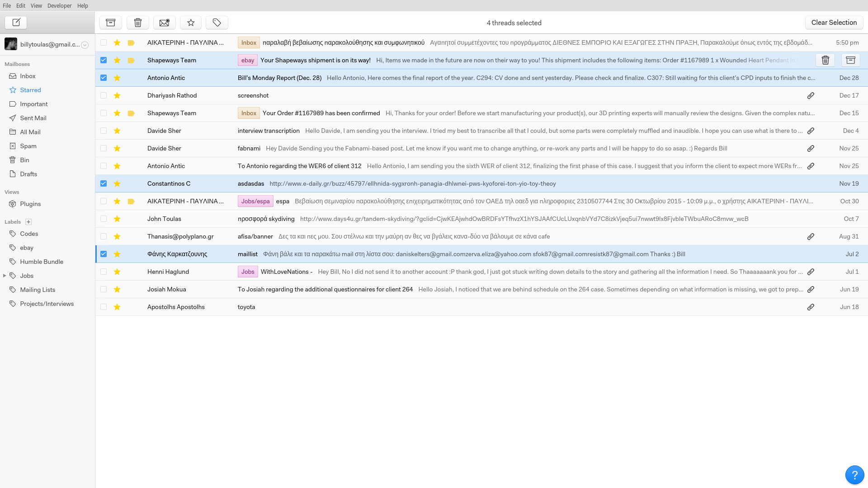Open the View menu
This screenshot has height=488, width=868.
[36, 5]
